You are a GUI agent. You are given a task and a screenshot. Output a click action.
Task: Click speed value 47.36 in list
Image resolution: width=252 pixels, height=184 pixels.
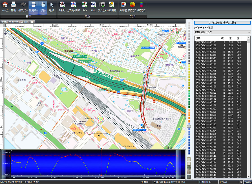click(230, 80)
